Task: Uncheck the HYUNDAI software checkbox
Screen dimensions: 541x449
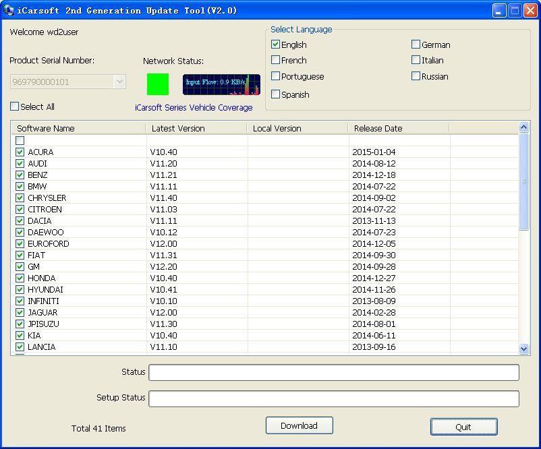Action: click(x=20, y=290)
